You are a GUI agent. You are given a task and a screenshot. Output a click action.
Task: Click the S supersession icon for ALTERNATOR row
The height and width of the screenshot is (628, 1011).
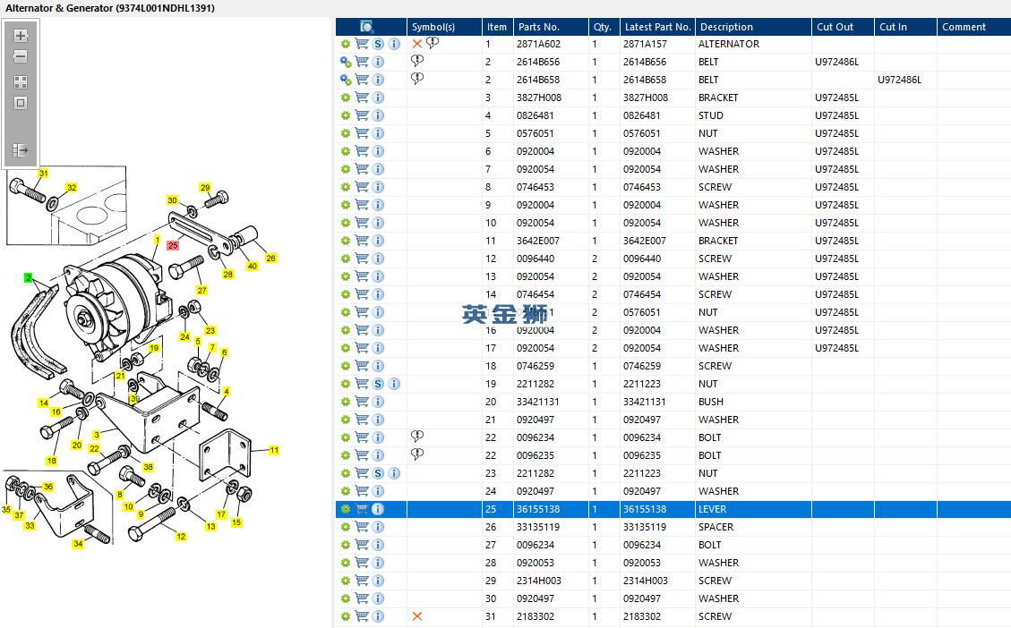[379, 44]
